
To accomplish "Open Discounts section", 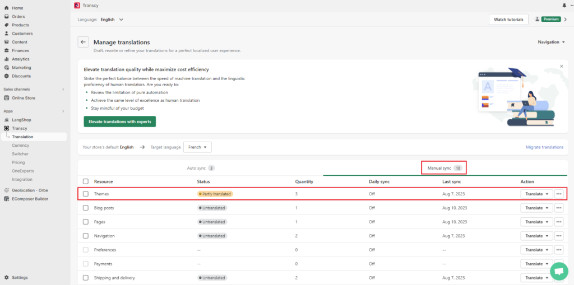I will coord(21,76).
